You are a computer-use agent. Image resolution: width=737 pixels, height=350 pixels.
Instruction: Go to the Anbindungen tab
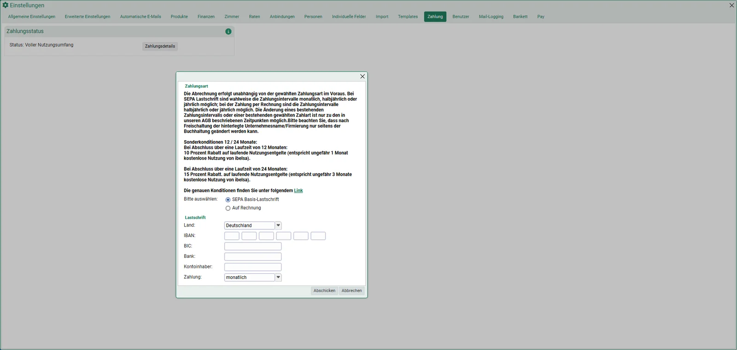click(x=282, y=17)
